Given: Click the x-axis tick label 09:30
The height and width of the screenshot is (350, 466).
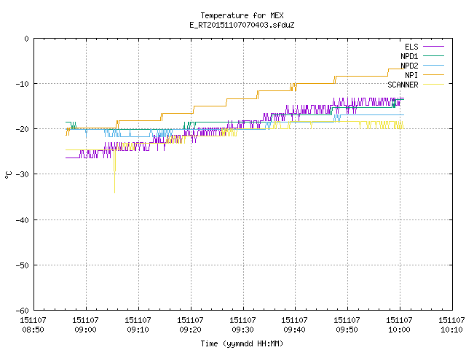Looking at the screenshot, I should coord(242,330).
